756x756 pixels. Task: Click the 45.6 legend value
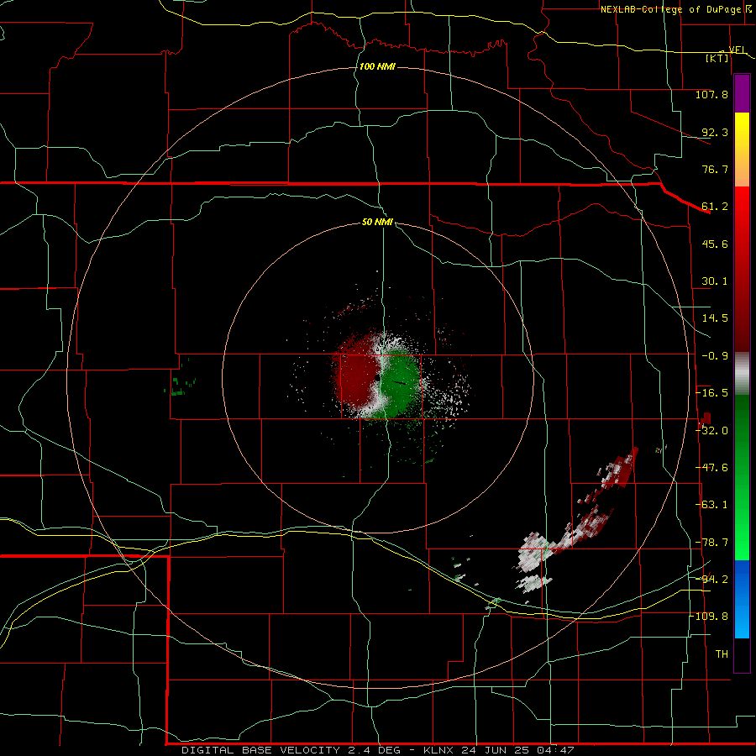[715, 244]
